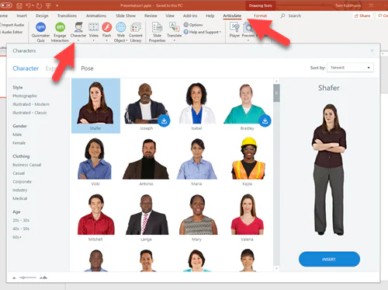
Task: Filter by age 40s - 50s
Action: [x=21, y=229]
